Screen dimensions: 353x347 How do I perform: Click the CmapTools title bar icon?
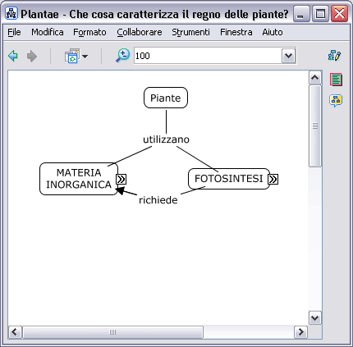point(11,13)
